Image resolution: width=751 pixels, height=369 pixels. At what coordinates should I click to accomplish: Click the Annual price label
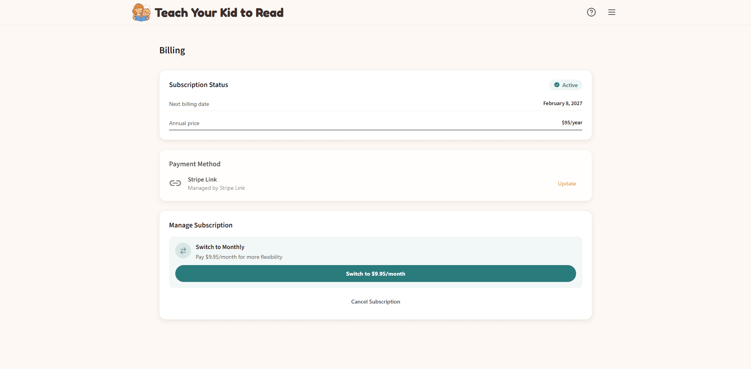point(184,123)
